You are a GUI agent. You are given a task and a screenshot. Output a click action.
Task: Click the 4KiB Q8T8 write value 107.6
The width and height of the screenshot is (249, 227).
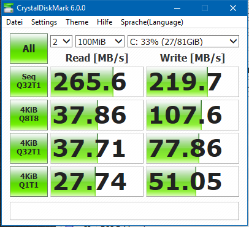[x=193, y=115]
